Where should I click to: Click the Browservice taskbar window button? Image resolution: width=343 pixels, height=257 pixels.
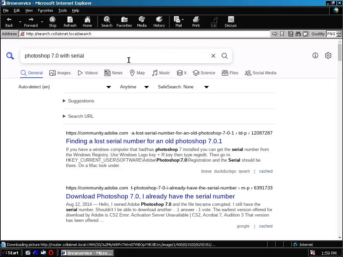tap(87, 253)
